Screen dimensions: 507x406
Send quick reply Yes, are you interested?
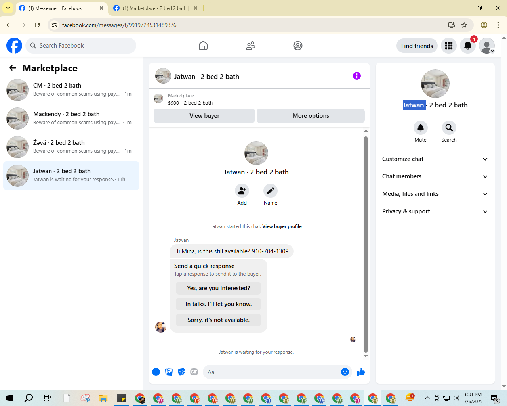point(219,288)
